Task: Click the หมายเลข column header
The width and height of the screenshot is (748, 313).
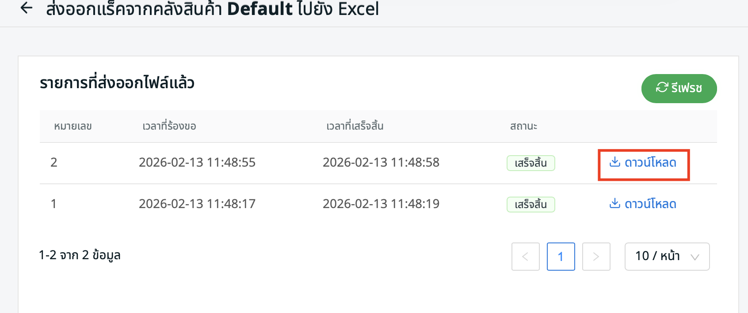Action: [73, 127]
